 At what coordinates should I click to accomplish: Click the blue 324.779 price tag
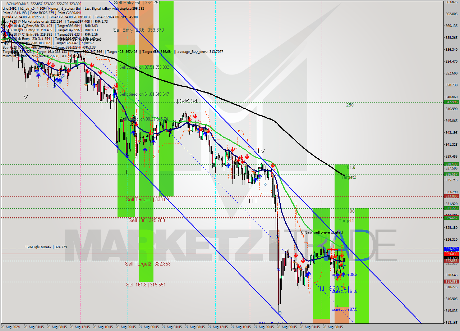[x=451, y=249]
